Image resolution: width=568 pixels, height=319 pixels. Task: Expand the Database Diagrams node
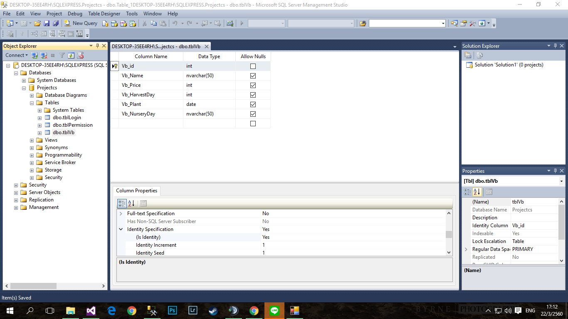pyautogui.click(x=32, y=95)
